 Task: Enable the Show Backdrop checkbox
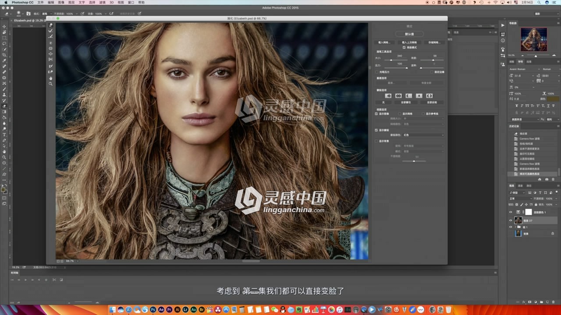[x=376, y=141]
